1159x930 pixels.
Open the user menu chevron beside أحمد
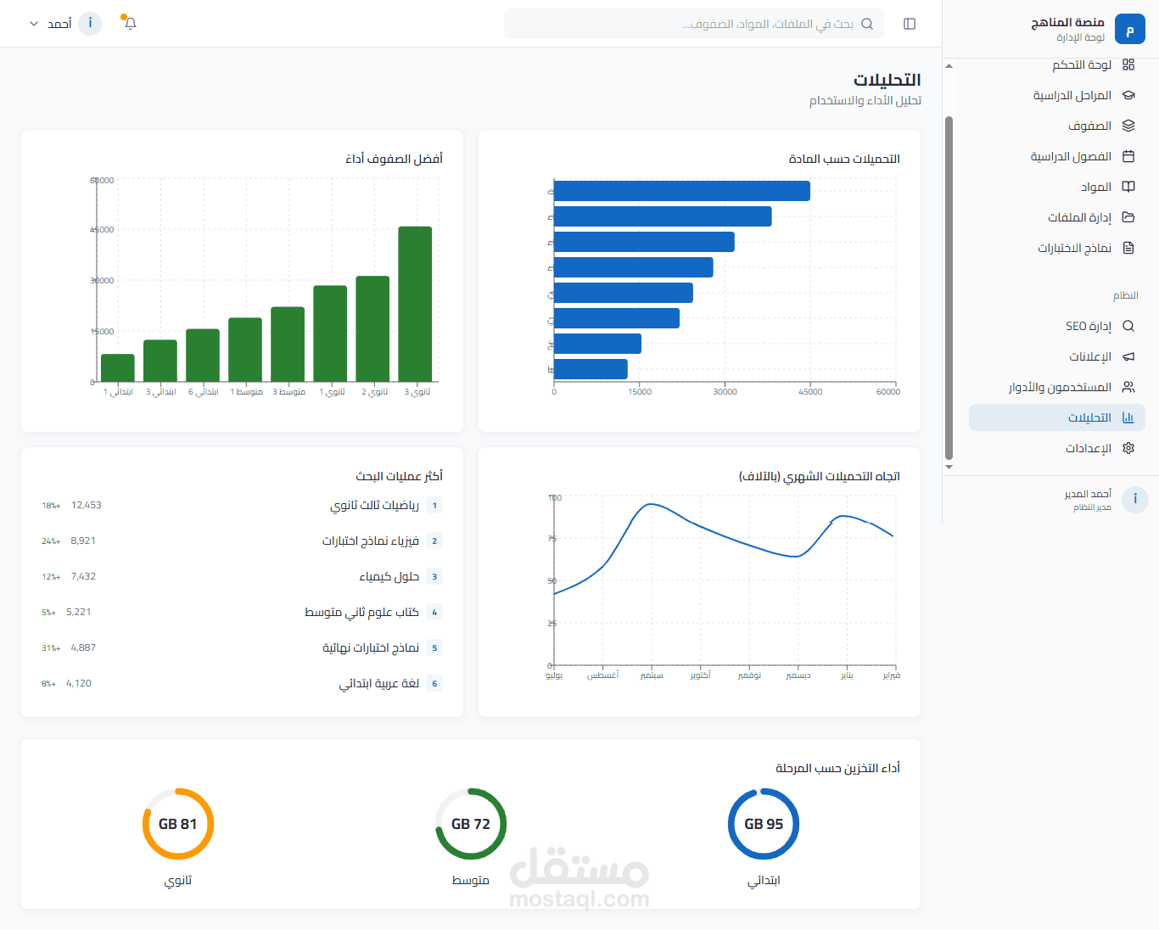(x=34, y=24)
